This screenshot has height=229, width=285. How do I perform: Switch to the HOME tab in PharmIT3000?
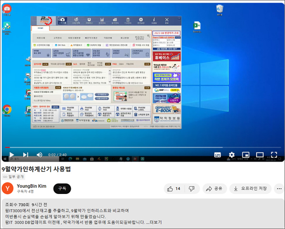pyautogui.click(x=40, y=28)
